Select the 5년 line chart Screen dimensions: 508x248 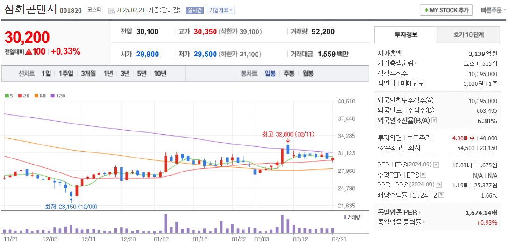click(142, 74)
